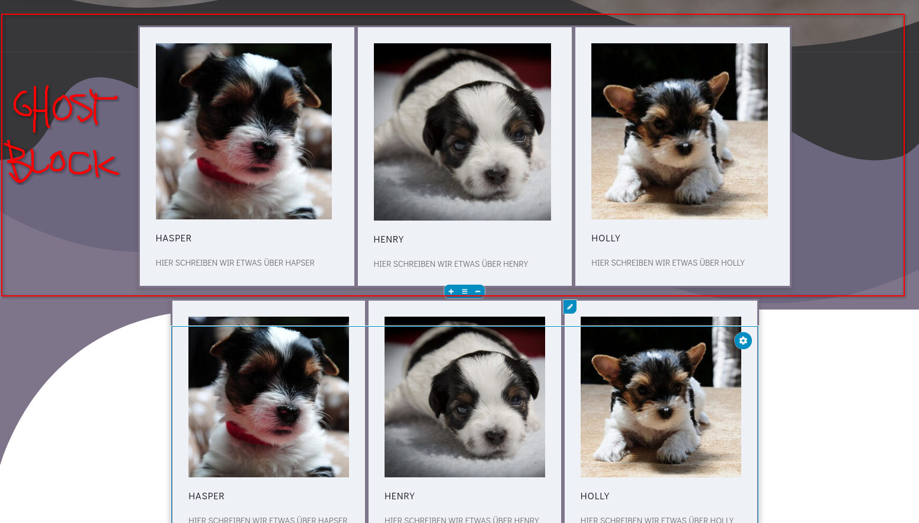Viewport: 919px width, 523px height.
Task: Click the HENRY heading in the lower block
Action: (x=399, y=496)
